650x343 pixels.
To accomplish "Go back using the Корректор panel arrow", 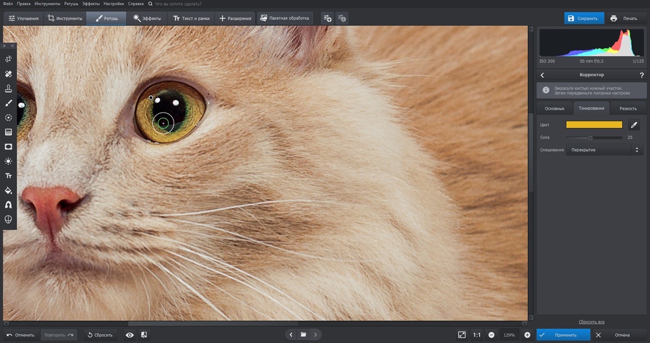I will [x=543, y=75].
